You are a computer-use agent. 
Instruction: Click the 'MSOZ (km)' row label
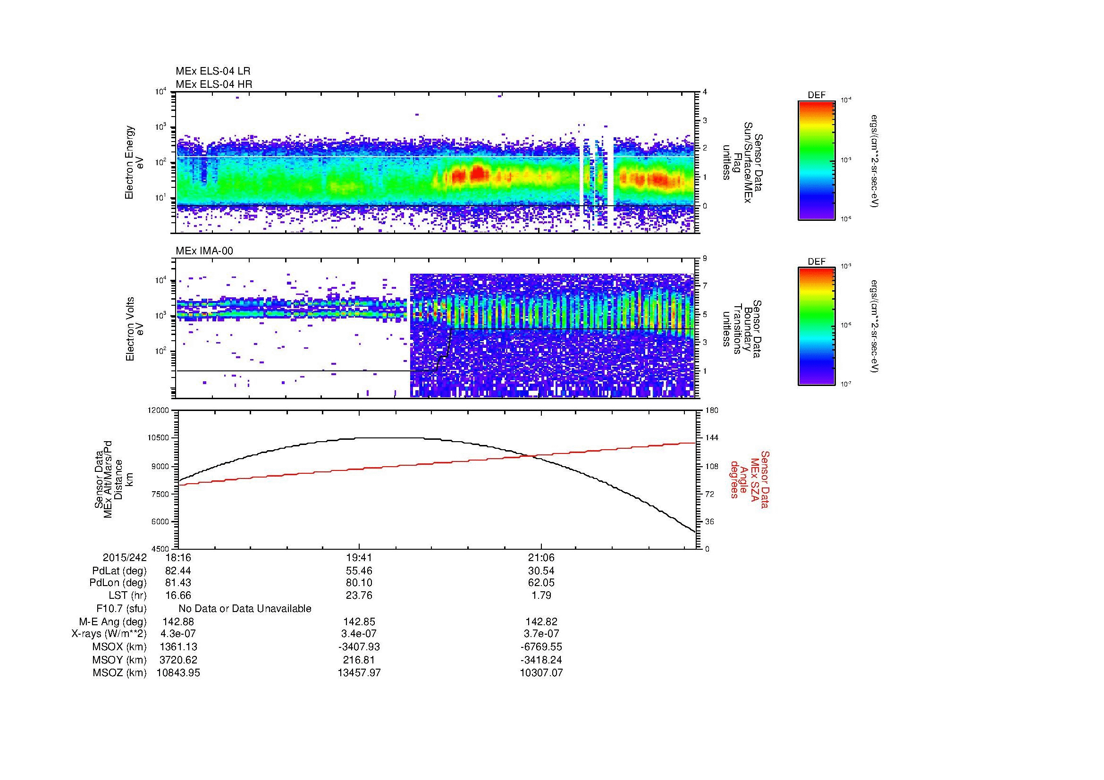pos(119,673)
